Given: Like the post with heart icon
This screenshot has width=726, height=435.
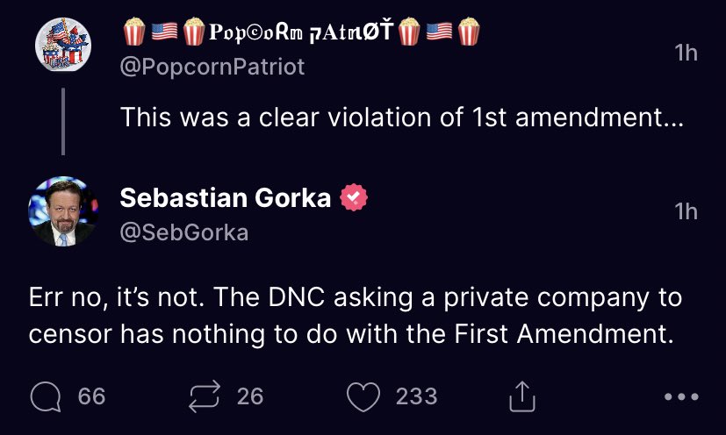Looking at the screenshot, I should coord(363,397).
